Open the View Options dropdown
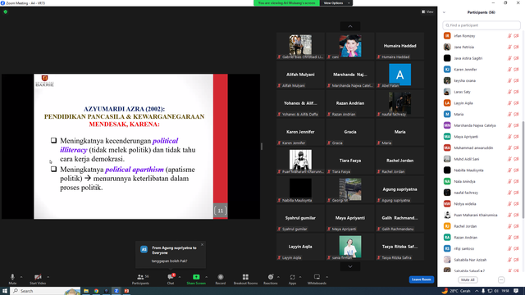The height and width of the screenshot is (295, 525). 336,3
